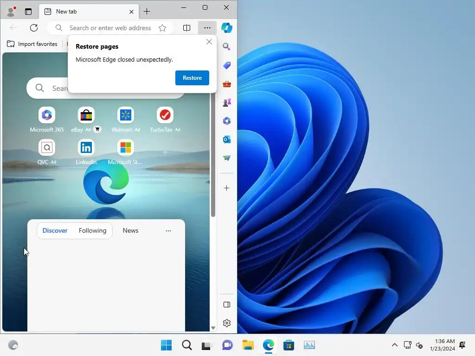Open File Explorer from taskbar
This screenshot has height=356, width=475.
click(x=248, y=345)
